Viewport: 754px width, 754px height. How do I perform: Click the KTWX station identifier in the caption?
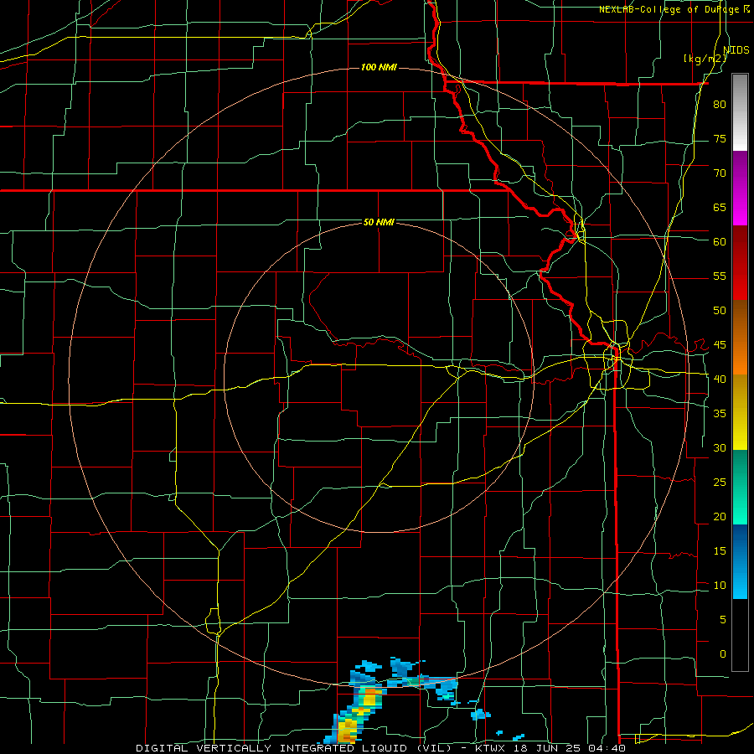point(492,748)
